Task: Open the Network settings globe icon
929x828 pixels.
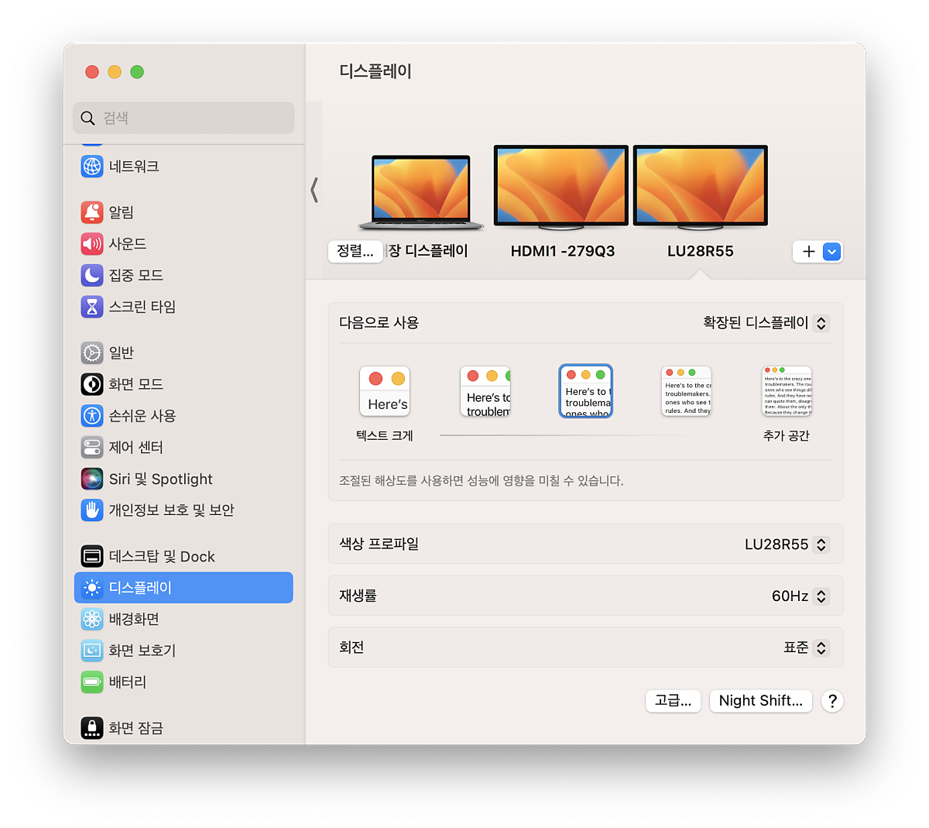Action: coord(92,167)
